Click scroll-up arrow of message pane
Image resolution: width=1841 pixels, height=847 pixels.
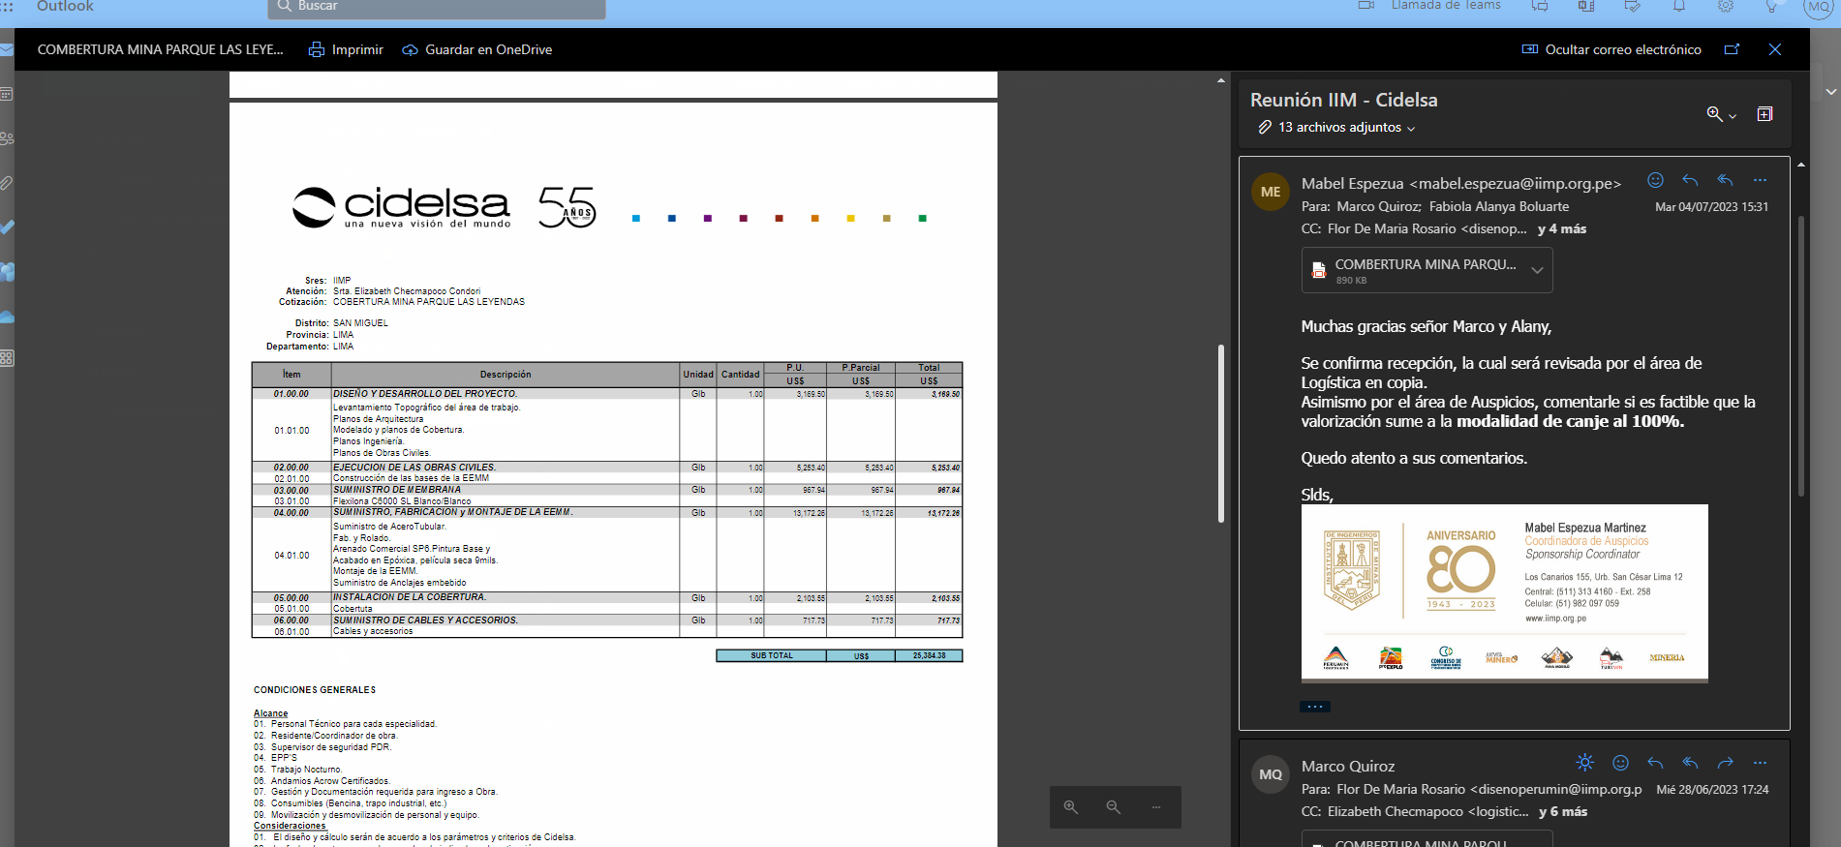coord(1801,165)
